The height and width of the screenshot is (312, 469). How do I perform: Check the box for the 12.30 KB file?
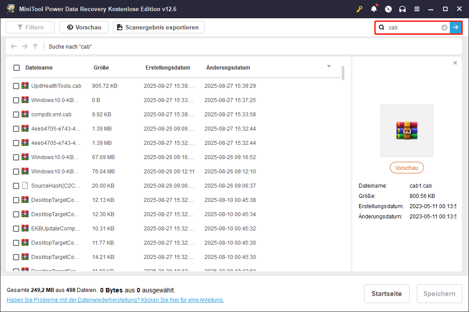(x=16, y=214)
